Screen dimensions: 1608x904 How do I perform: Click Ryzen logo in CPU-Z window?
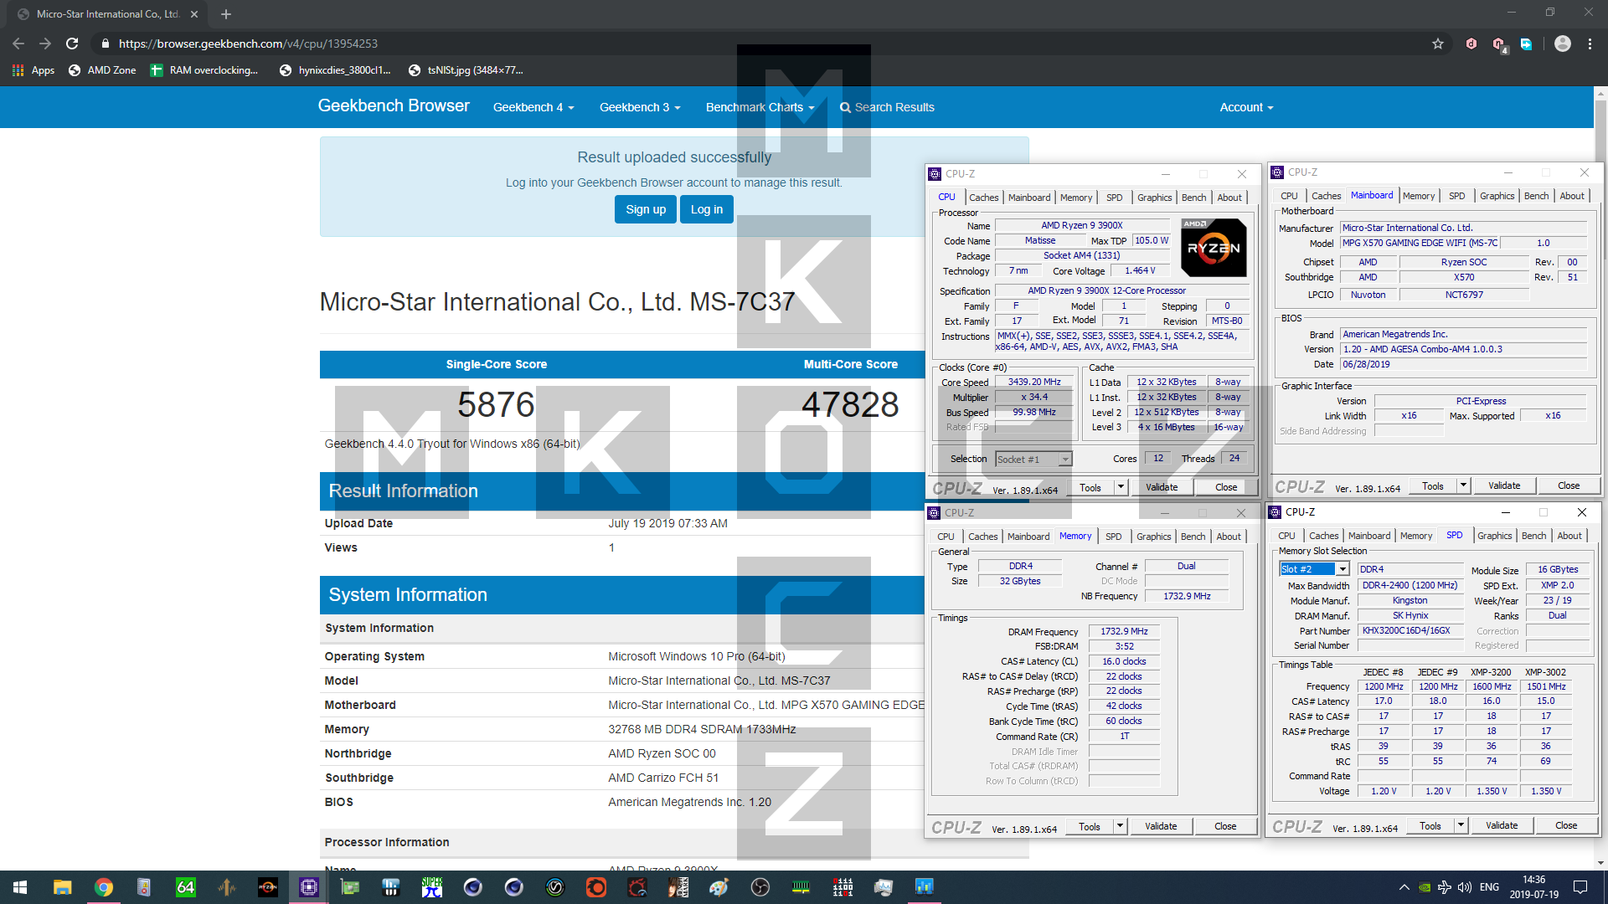[1214, 248]
